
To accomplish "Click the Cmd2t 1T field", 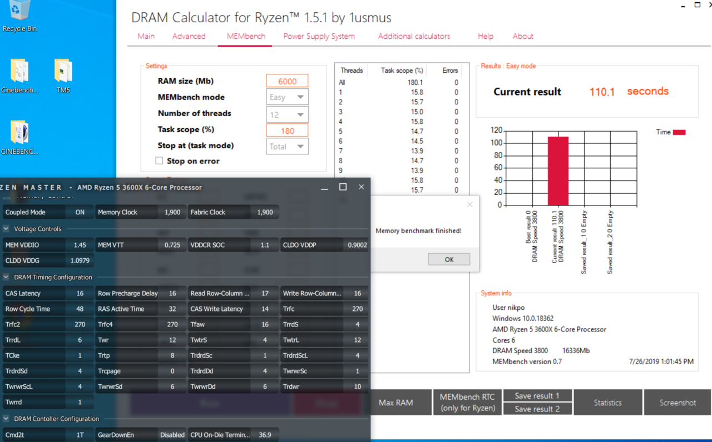I will click(48, 435).
